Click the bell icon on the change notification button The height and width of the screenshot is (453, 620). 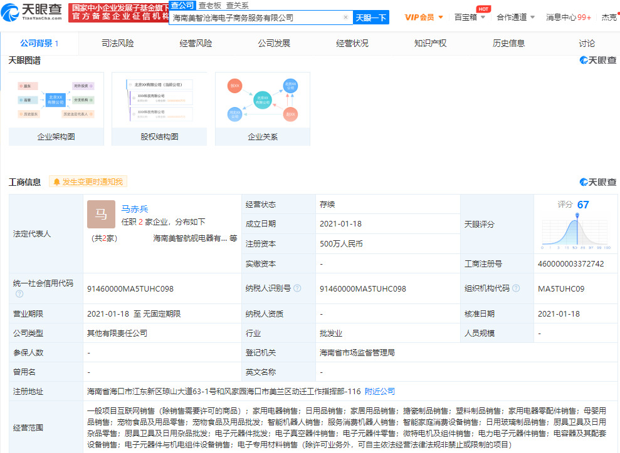tap(56, 182)
